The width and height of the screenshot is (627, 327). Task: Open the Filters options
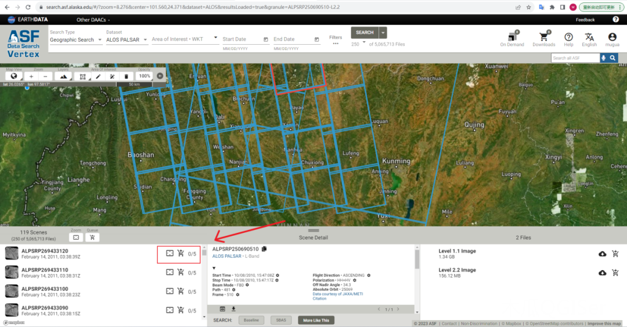(x=336, y=40)
